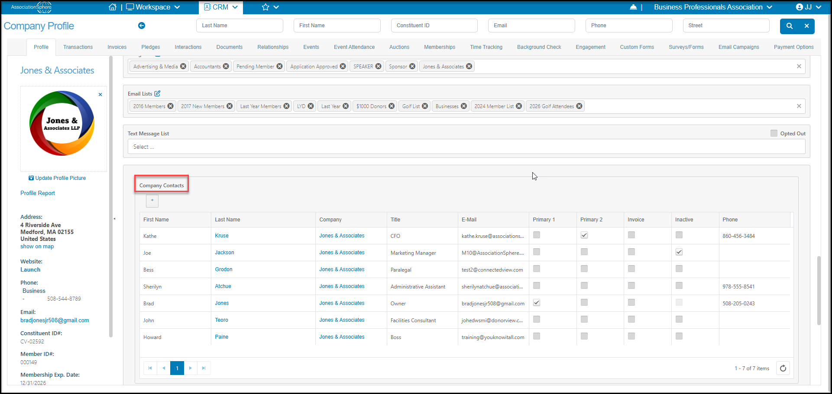The image size is (832, 394).
Task: Click Update Profile Picture link
Action: coord(57,178)
